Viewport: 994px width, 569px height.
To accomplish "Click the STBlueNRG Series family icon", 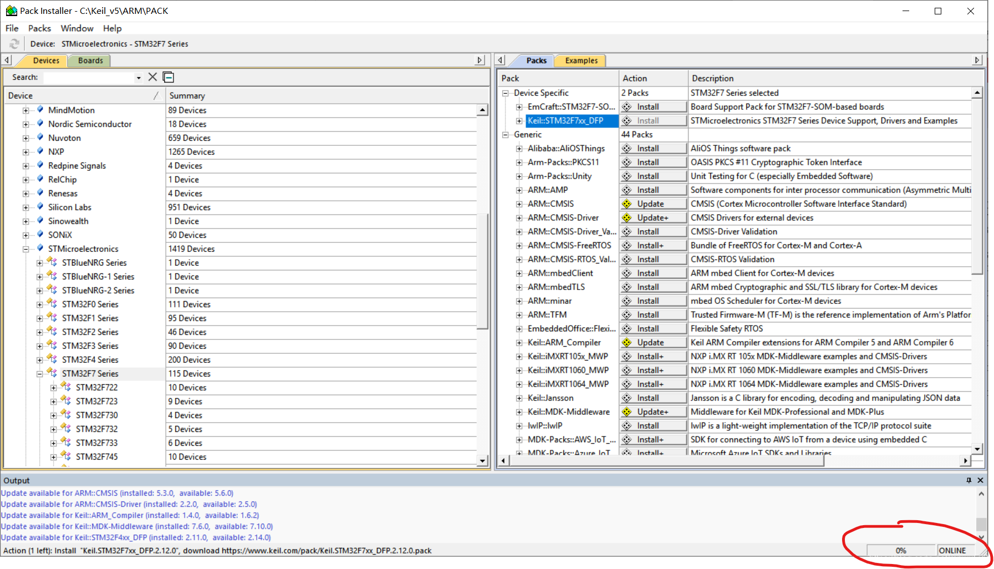I will pyautogui.click(x=52, y=262).
